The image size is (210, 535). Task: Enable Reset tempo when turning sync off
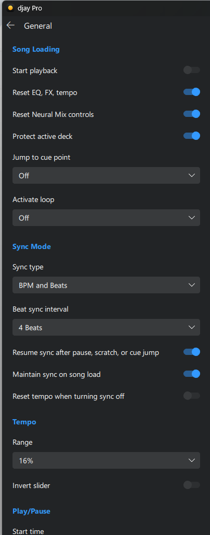[x=192, y=396]
